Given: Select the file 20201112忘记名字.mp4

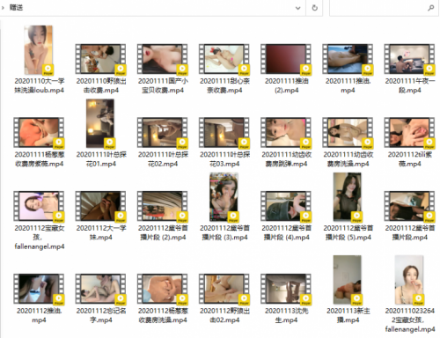Looking at the screenshot, I should 101,298.
